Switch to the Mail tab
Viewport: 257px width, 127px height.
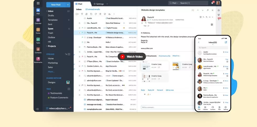pos(82,4)
